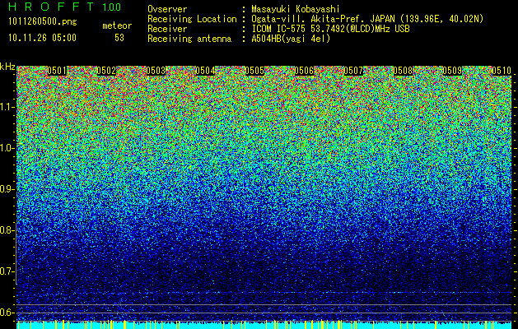Click the date stamp 10.11.26 05:00
Screen dimensions: 518x329
[x=42, y=38]
